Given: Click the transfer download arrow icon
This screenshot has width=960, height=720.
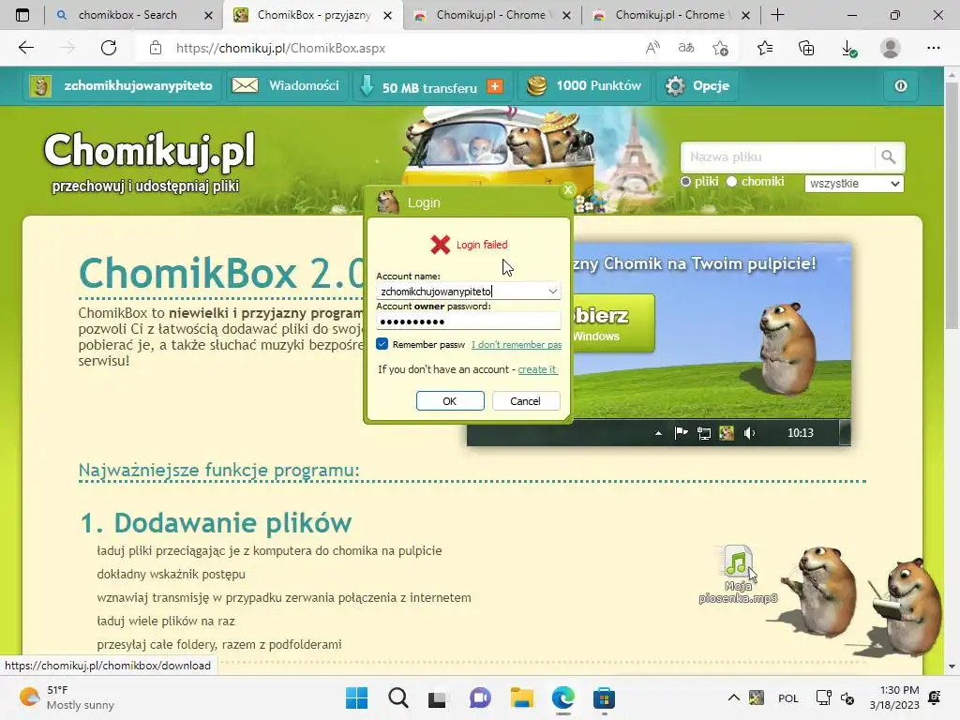Looking at the screenshot, I should click(367, 86).
